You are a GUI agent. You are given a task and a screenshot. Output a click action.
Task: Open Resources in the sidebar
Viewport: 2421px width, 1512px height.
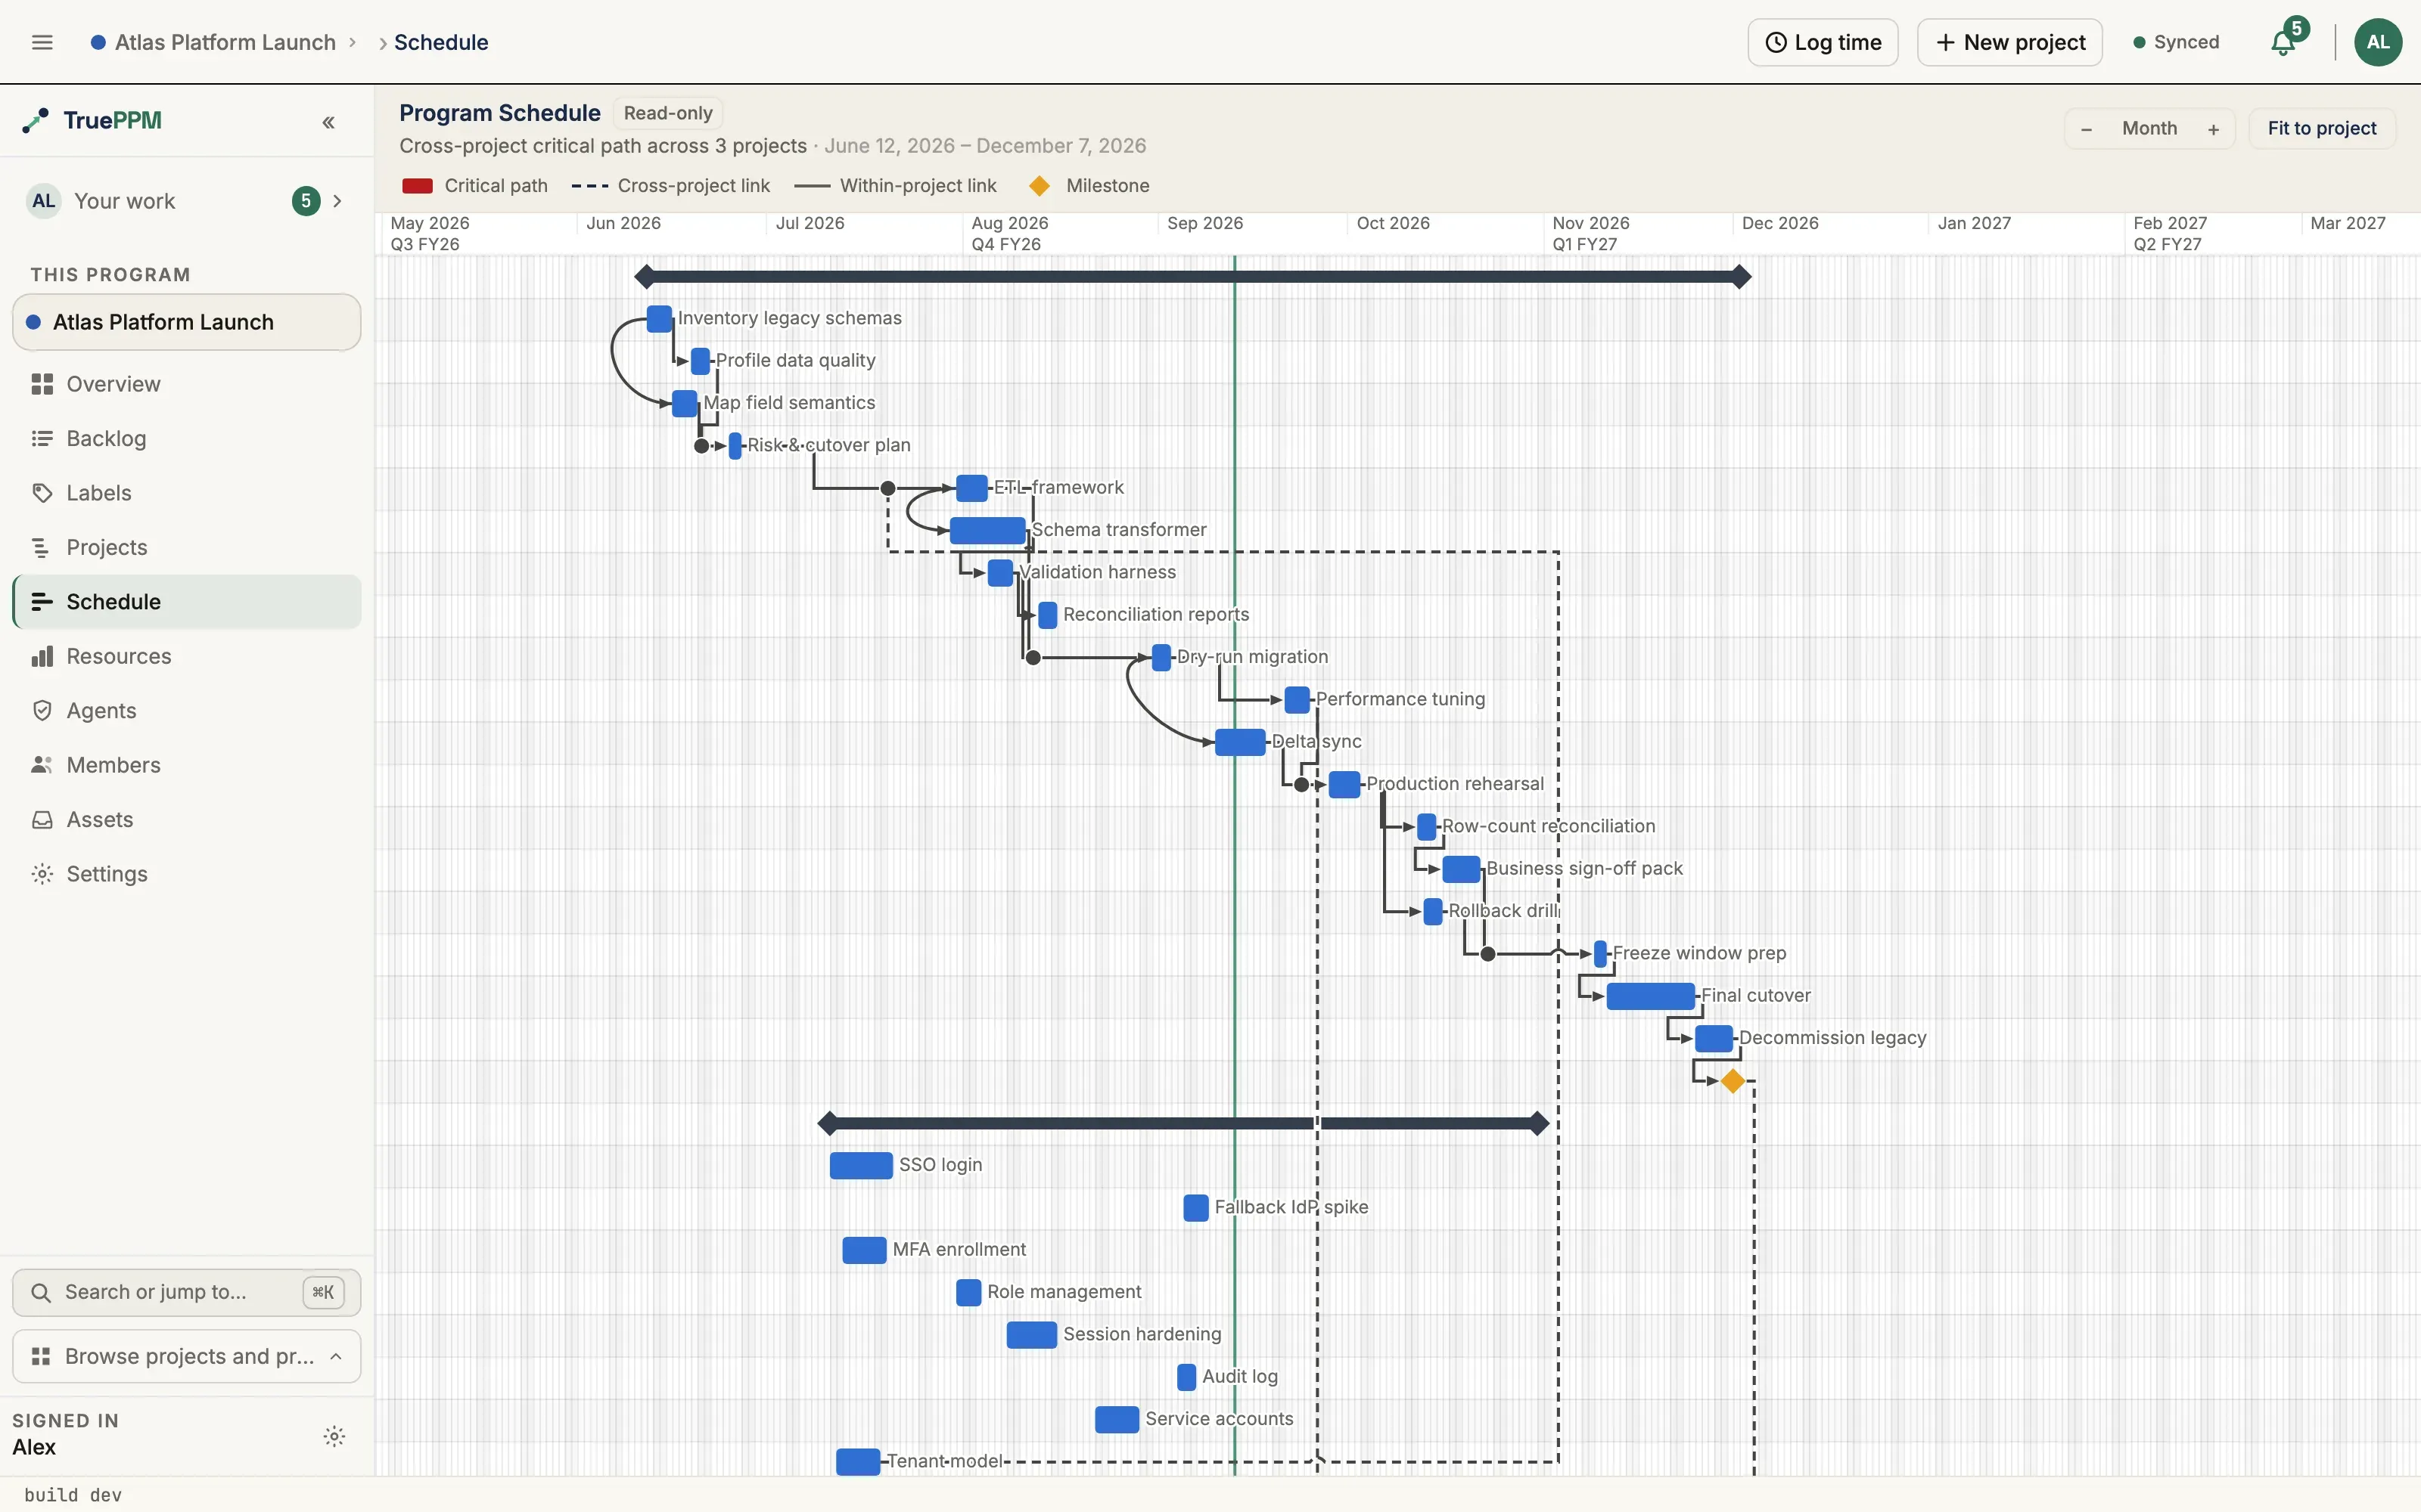point(187,656)
